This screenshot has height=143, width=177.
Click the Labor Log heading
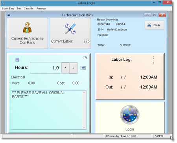click(x=122, y=60)
